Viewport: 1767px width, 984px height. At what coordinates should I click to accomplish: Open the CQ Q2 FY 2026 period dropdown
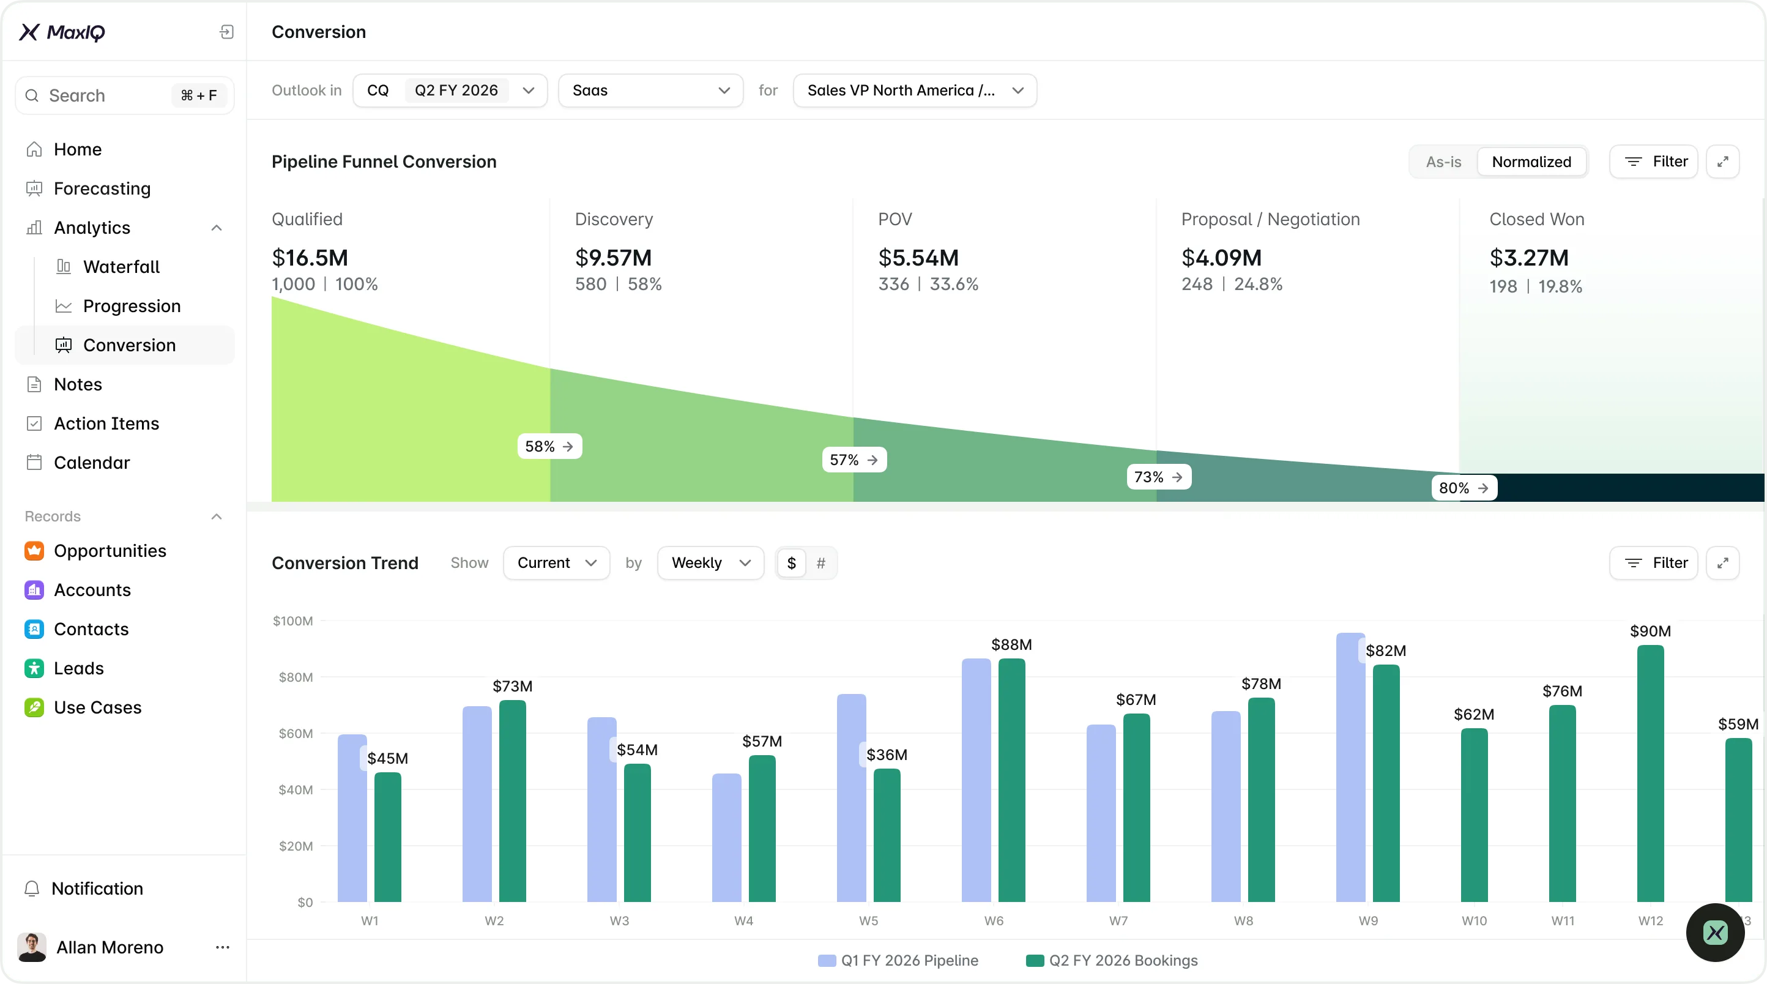[450, 91]
